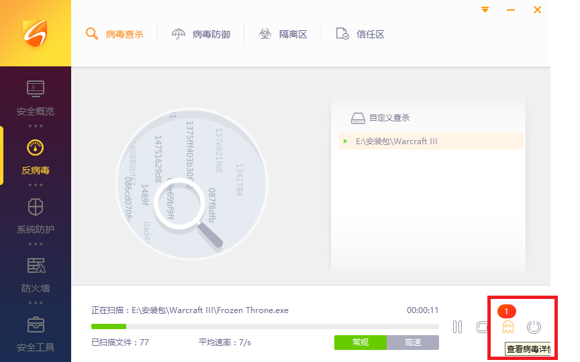
Task: Stop the running scan
Action: (x=483, y=327)
